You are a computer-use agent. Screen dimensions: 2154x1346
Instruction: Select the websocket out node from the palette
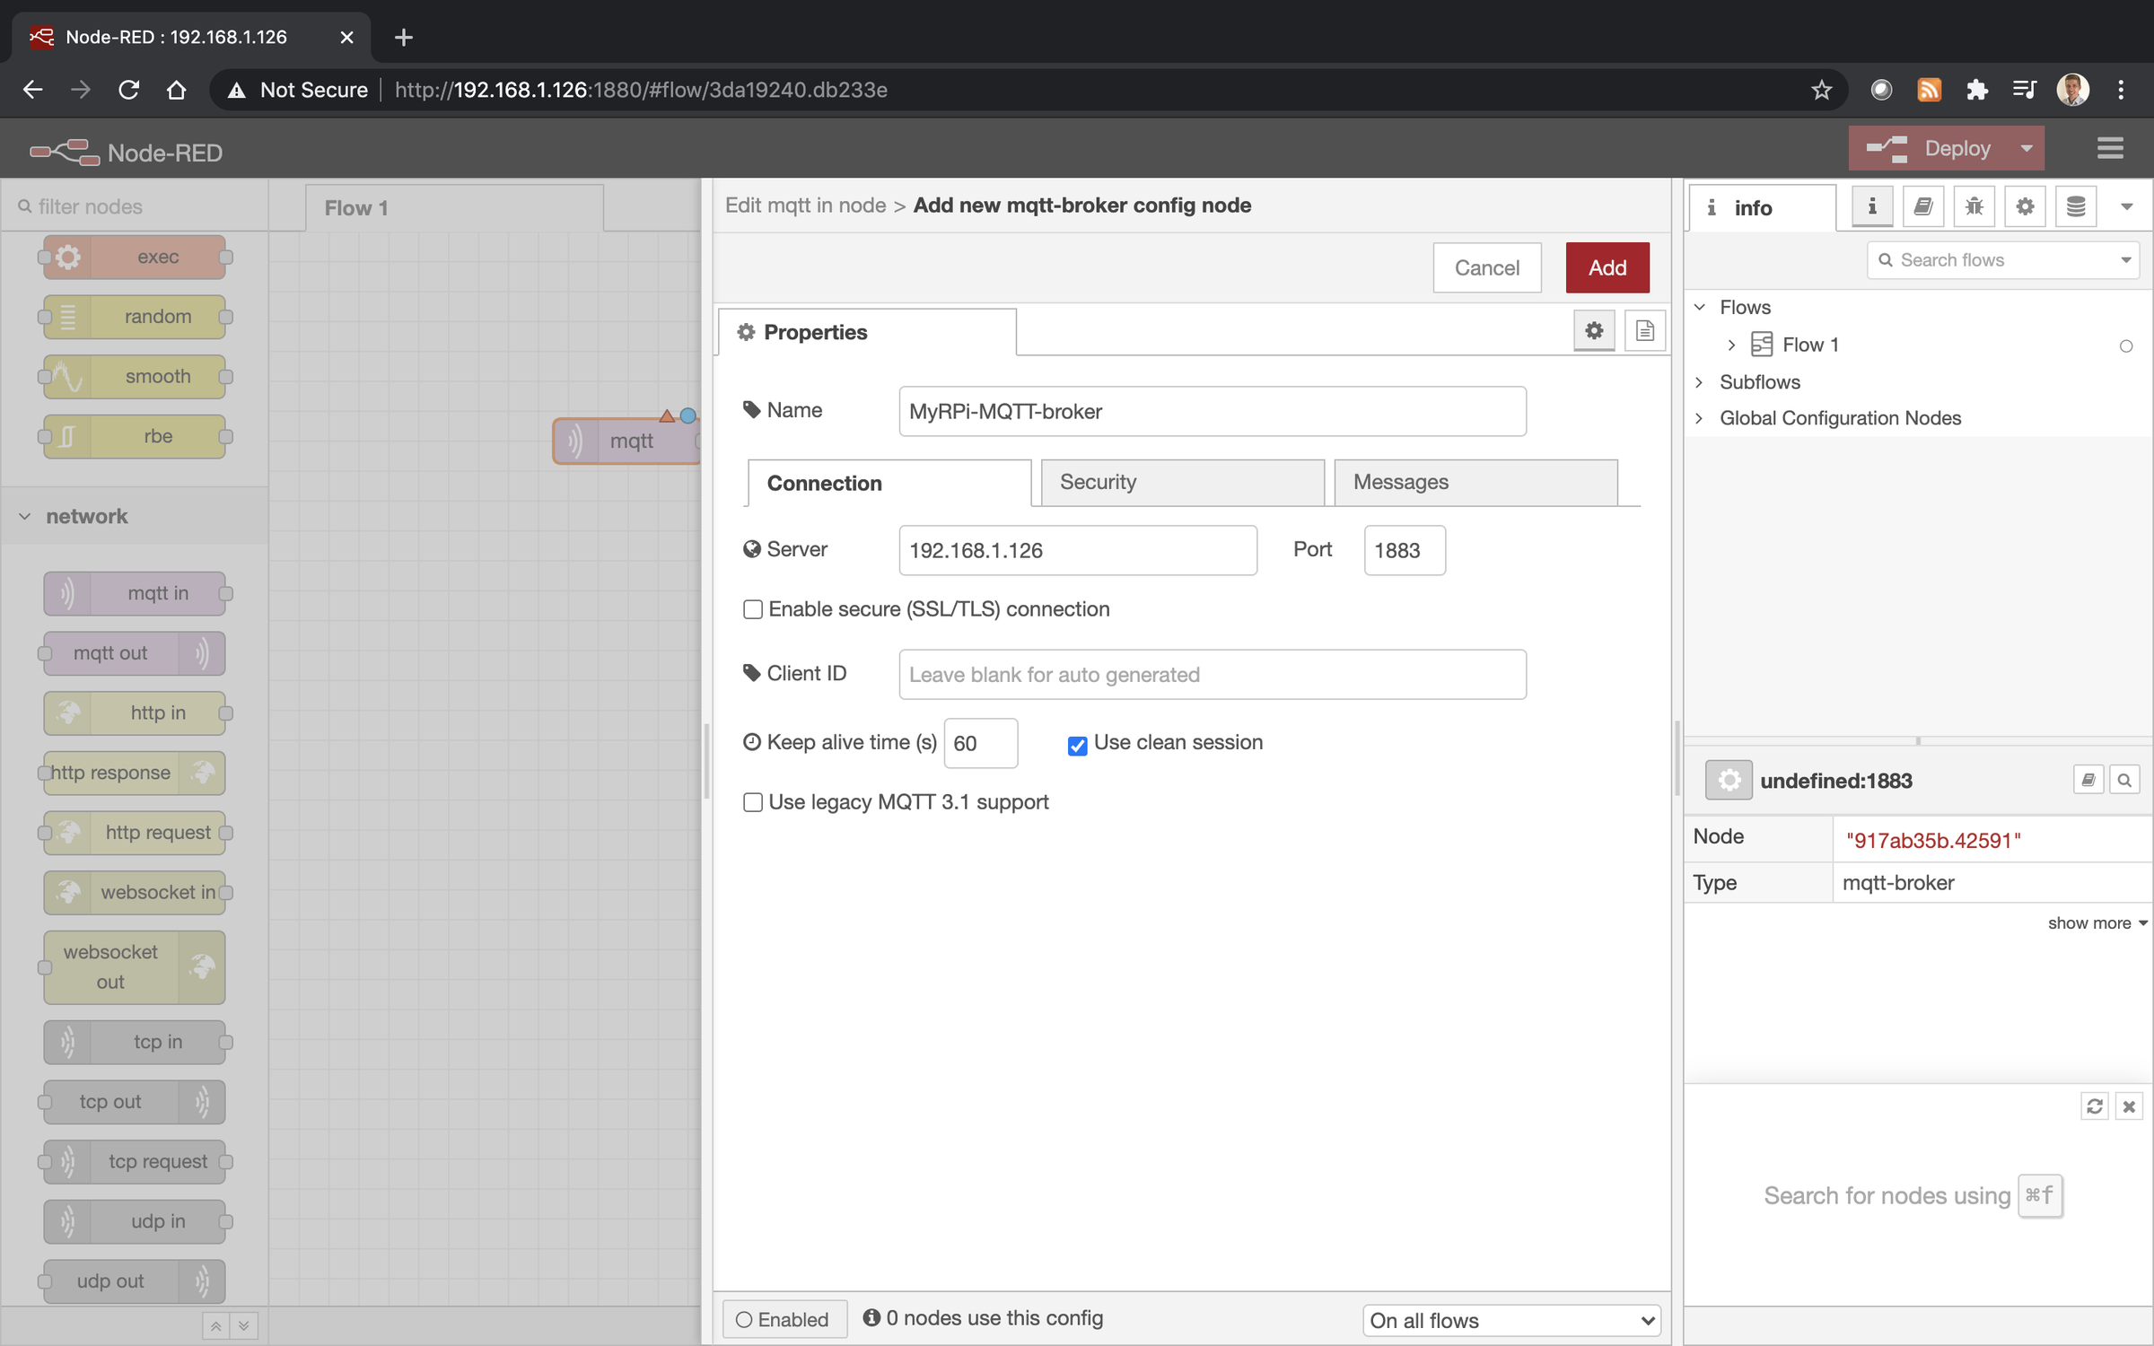133,966
